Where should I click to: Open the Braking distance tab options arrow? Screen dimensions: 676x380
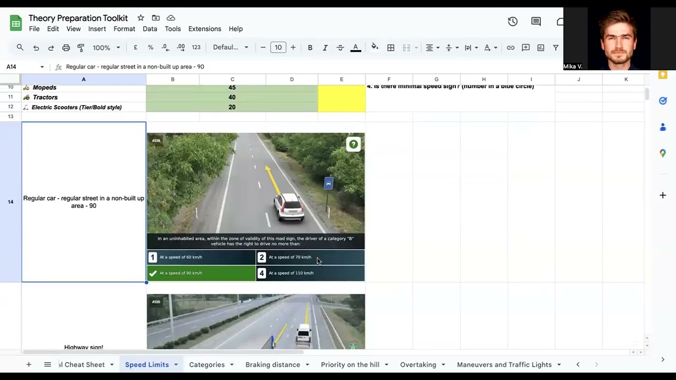307,365
